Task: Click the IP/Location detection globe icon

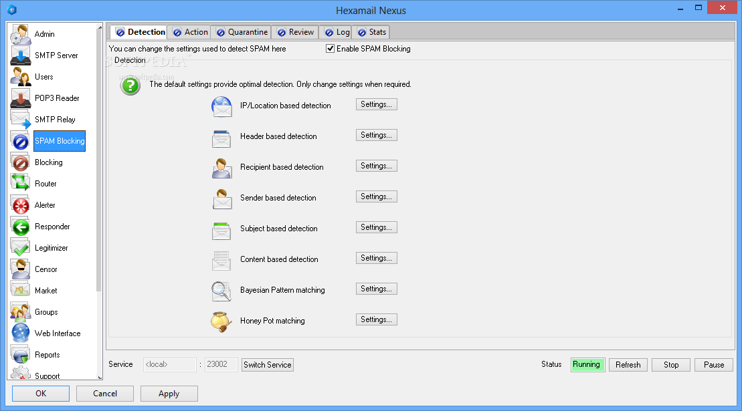Action: 221,106
